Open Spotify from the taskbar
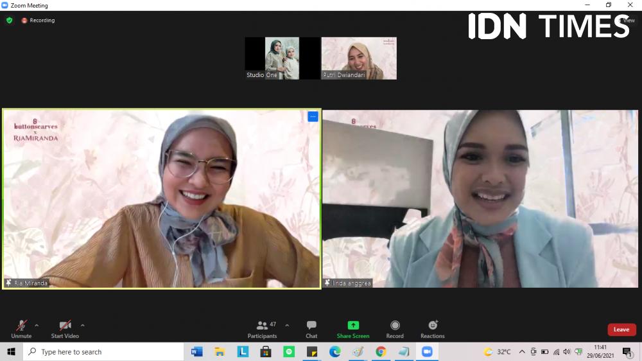The height and width of the screenshot is (361, 642). pyautogui.click(x=289, y=352)
